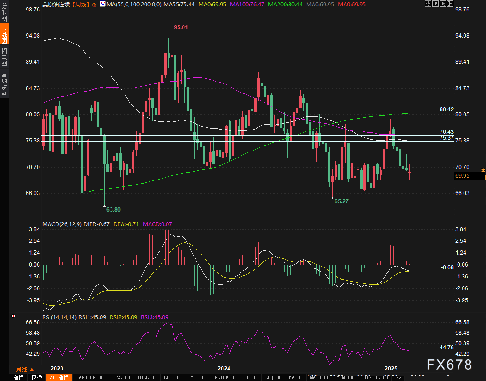
Task: Click the orange arrow marker above 69.95 price
Action: [x=483, y=170]
